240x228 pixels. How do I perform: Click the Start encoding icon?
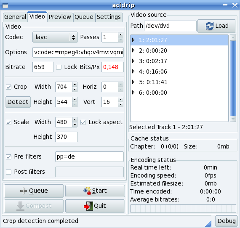pyautogui.click(x=87, y=191)
